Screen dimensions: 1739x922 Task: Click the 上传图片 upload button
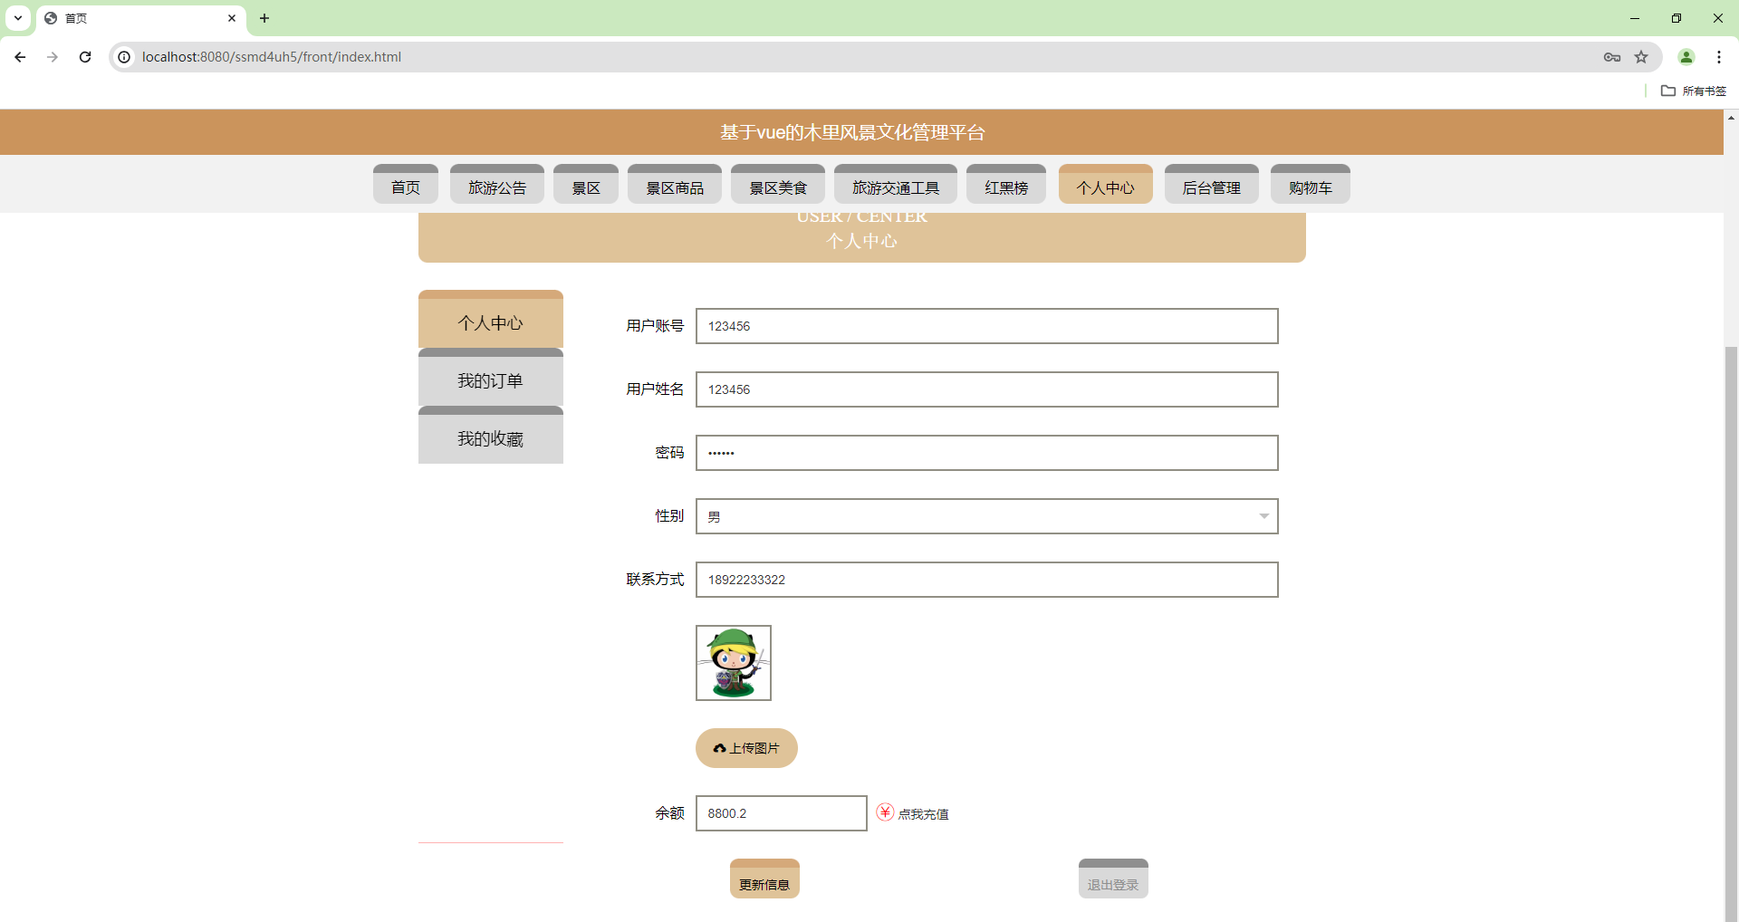746,748
